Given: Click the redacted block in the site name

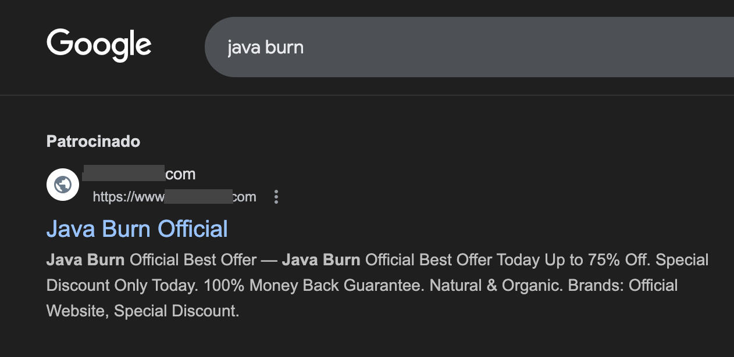Looking at the screenshot, I should pos(124,174).
